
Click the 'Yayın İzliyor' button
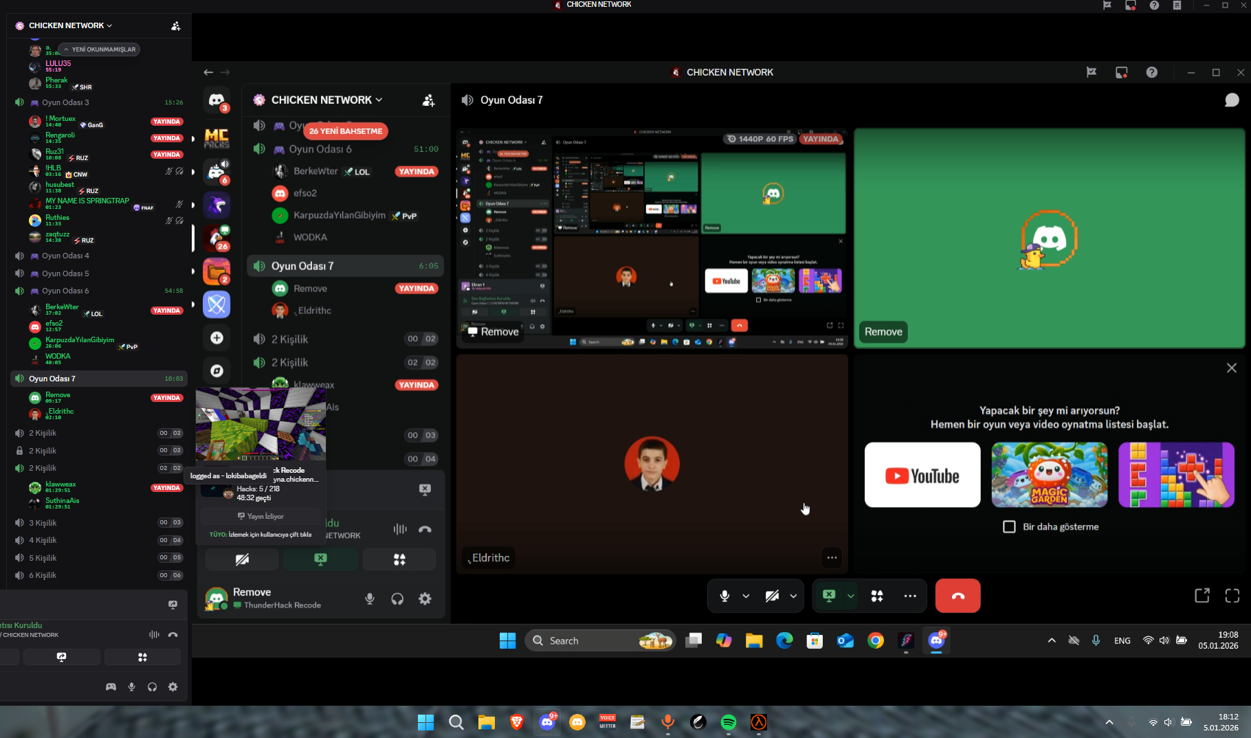[260, 516]
